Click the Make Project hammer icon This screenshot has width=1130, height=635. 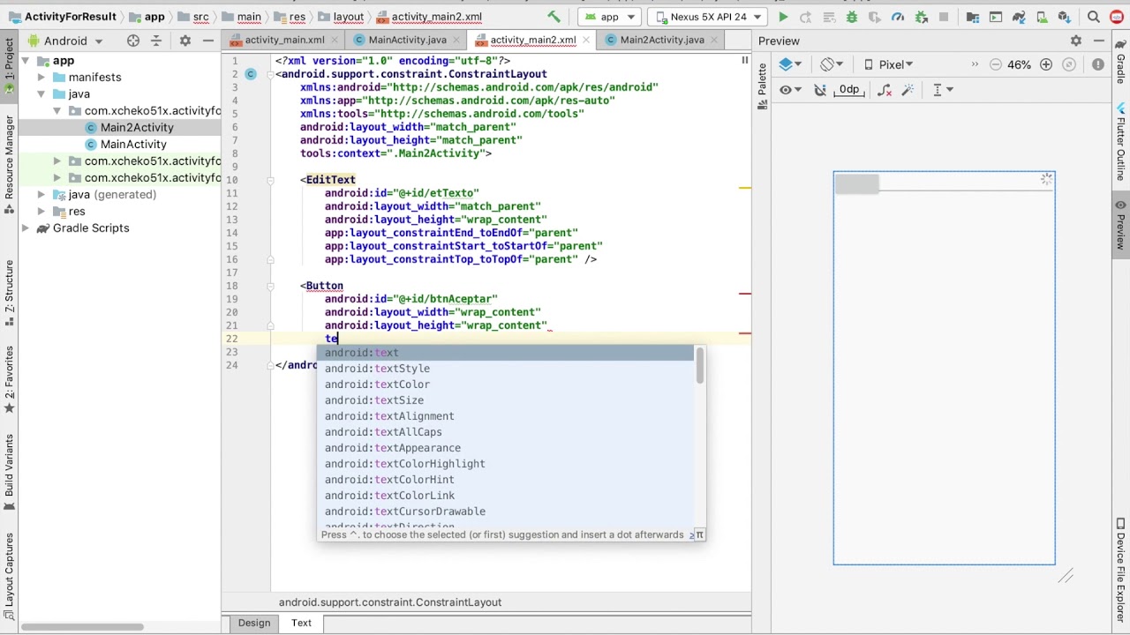554,17
